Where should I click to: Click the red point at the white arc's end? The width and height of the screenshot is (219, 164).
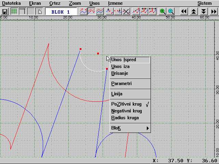pos(107,69)
